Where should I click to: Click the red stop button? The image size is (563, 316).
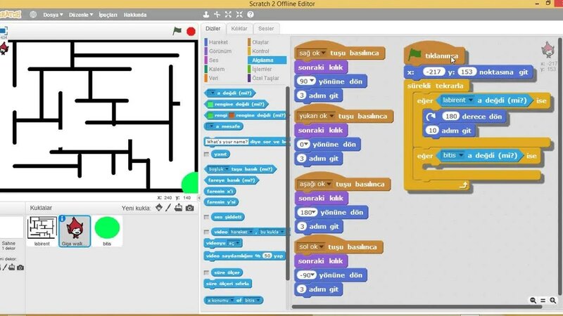coord(191,32)
